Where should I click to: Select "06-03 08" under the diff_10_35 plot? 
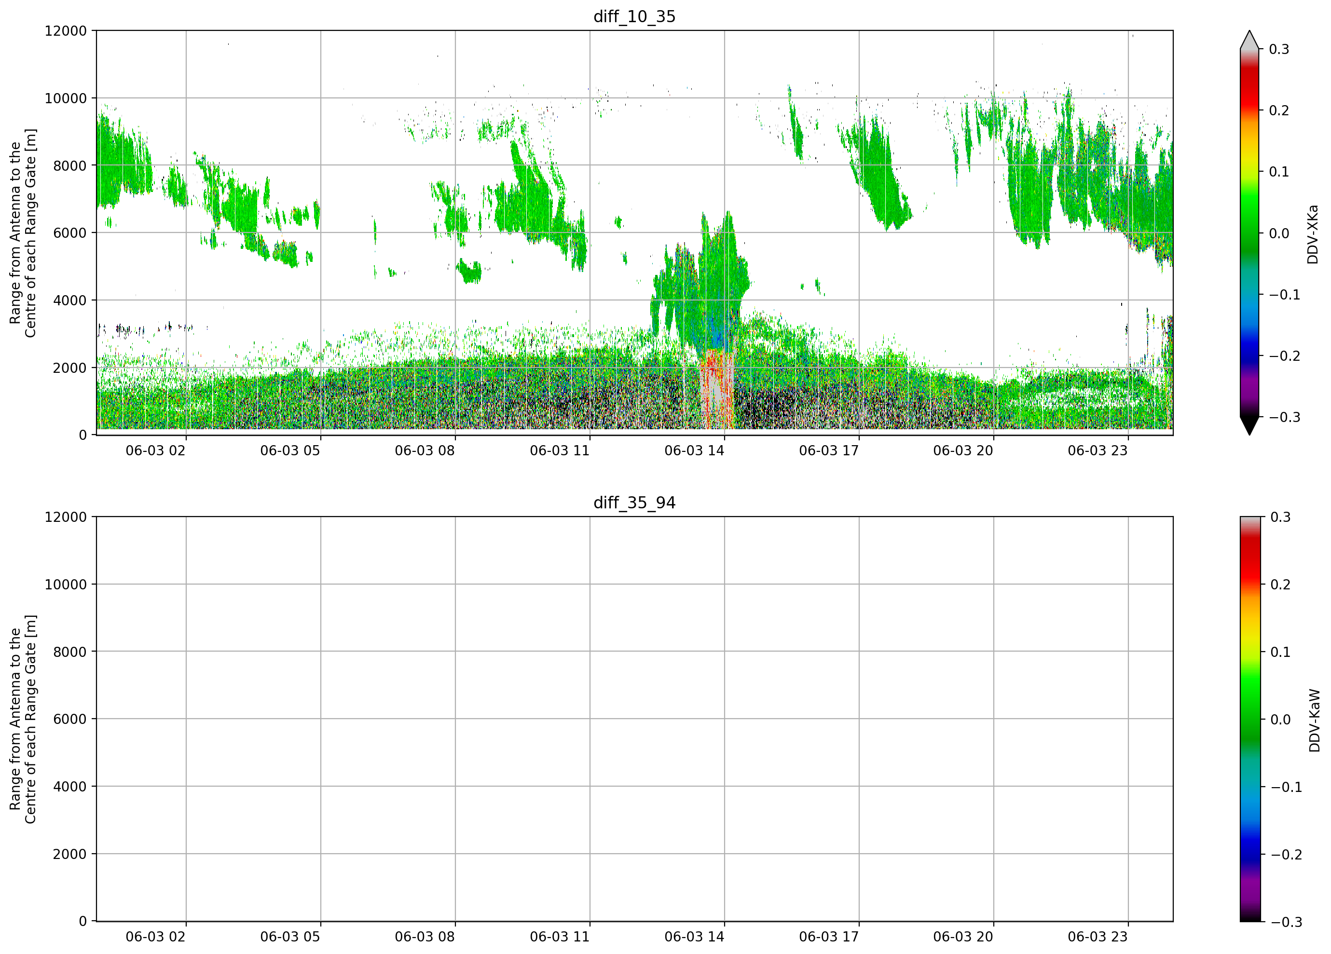425,450
